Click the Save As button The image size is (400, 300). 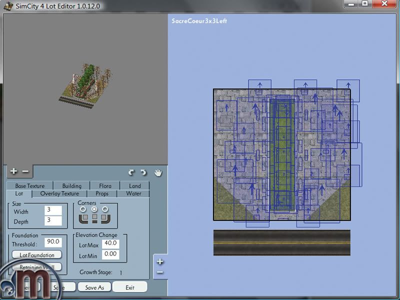(94, 287)
